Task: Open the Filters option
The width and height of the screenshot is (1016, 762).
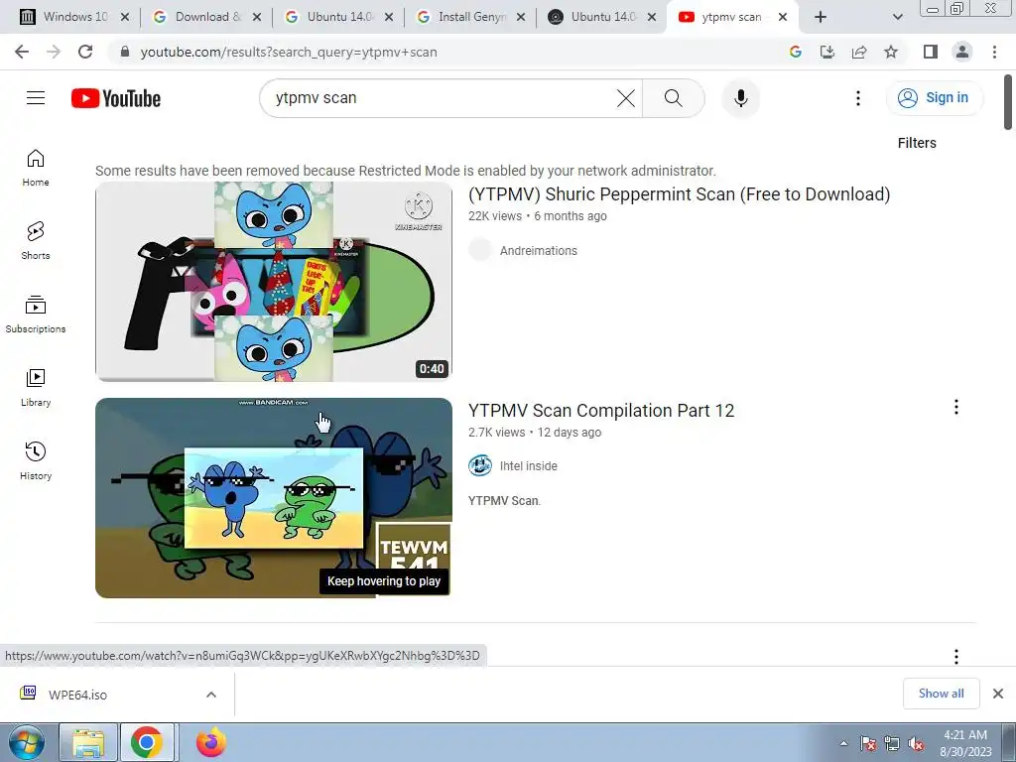Action: [917, 143]
